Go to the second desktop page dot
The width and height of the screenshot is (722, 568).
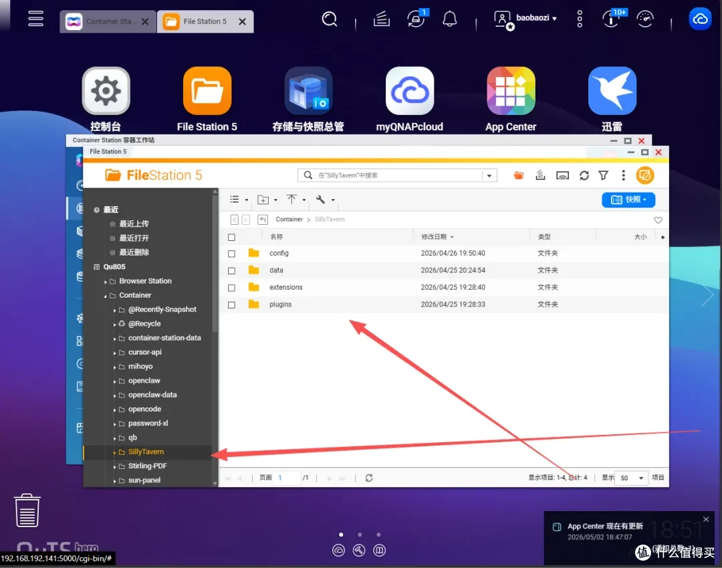[360, 535]
